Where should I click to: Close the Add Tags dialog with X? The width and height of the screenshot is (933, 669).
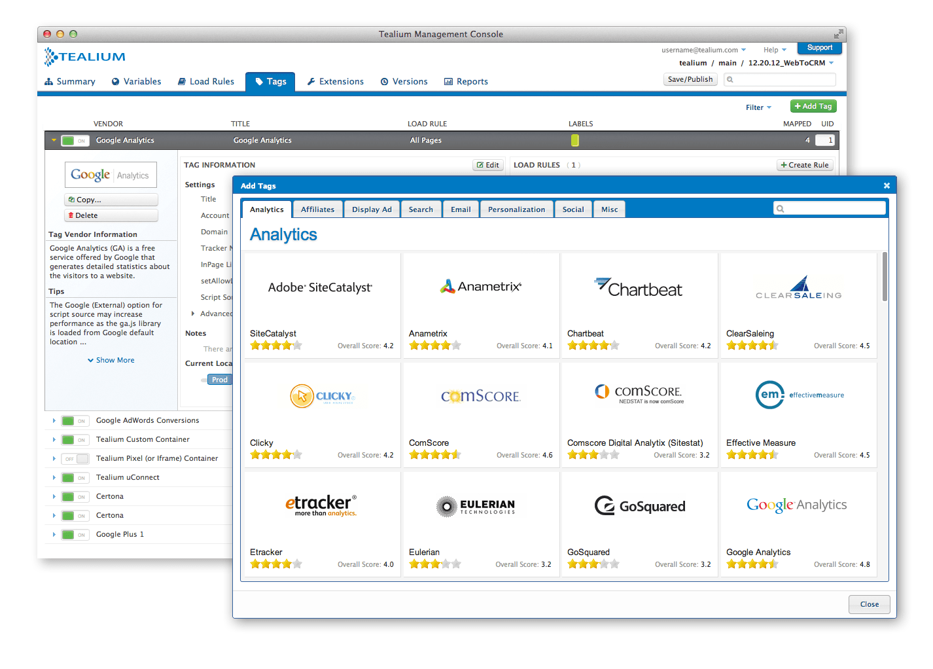point(887,186)
